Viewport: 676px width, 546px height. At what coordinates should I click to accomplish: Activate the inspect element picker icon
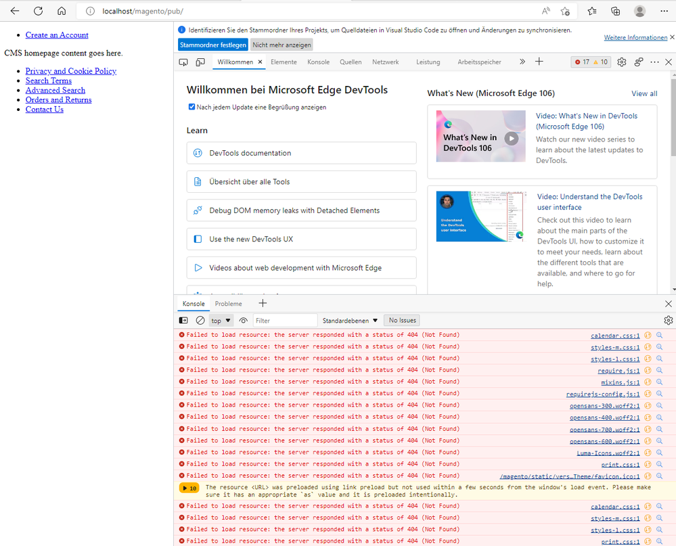(183, 62)
